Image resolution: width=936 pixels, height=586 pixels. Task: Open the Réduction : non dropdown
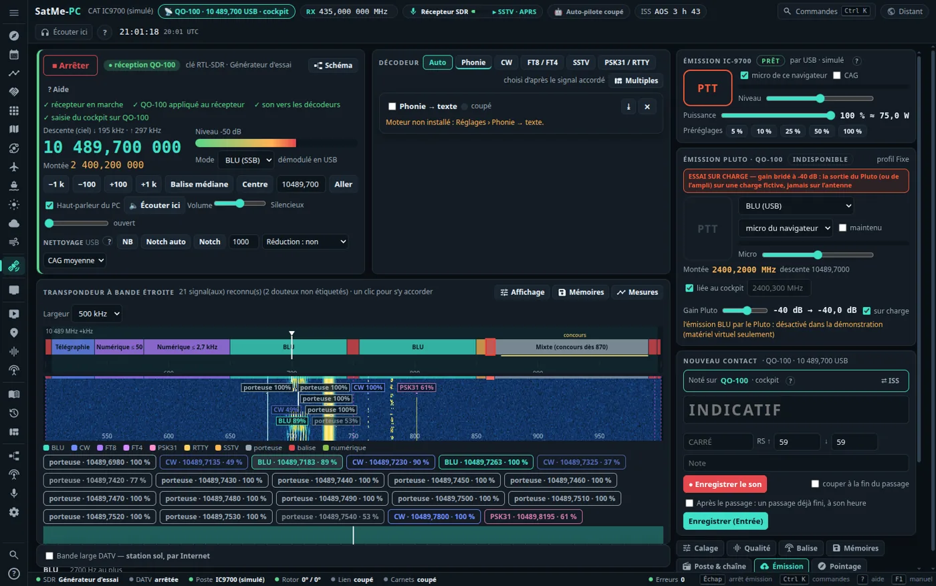click(306, 242)
